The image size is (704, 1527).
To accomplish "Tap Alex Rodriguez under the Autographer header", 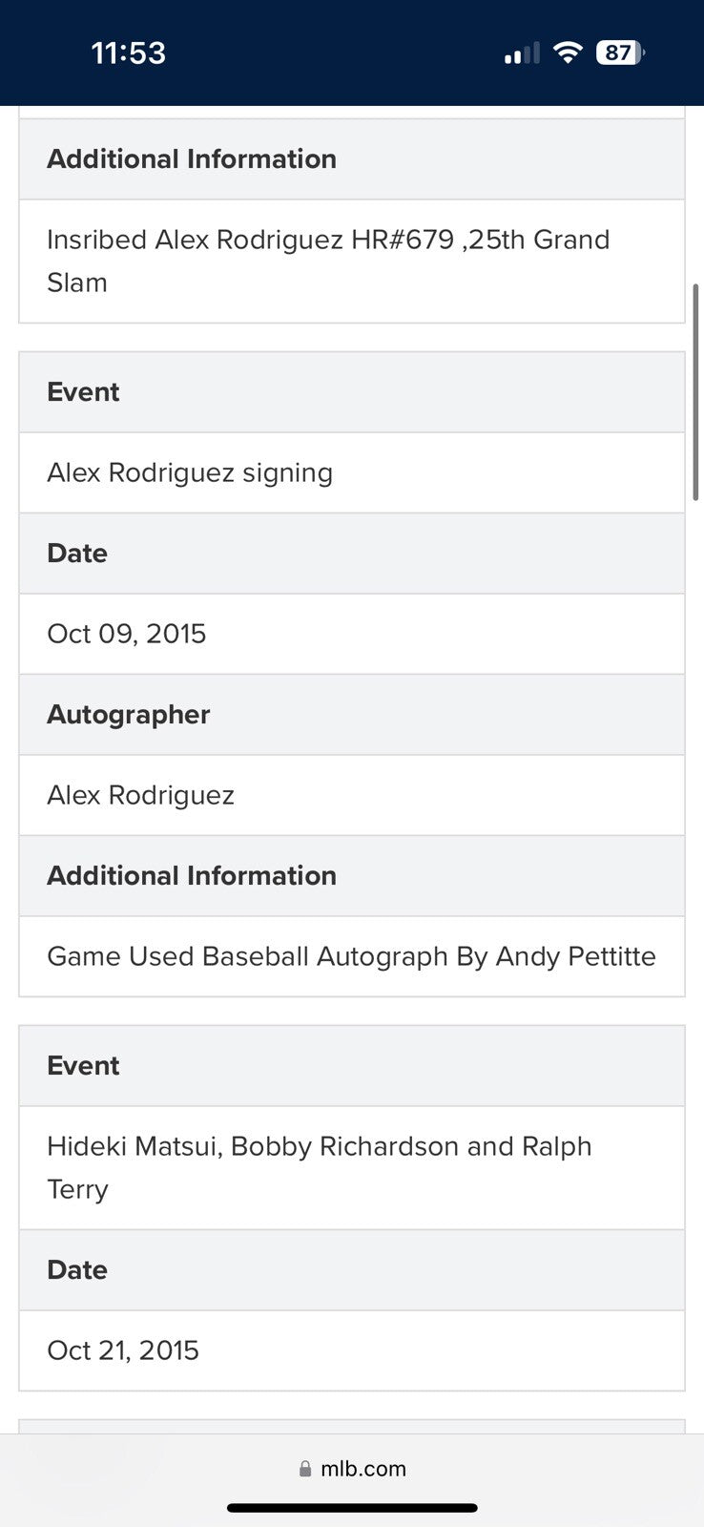I will pos(140,795).
